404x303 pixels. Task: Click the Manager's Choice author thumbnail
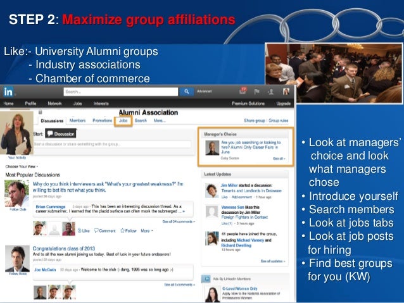[212, 148]
